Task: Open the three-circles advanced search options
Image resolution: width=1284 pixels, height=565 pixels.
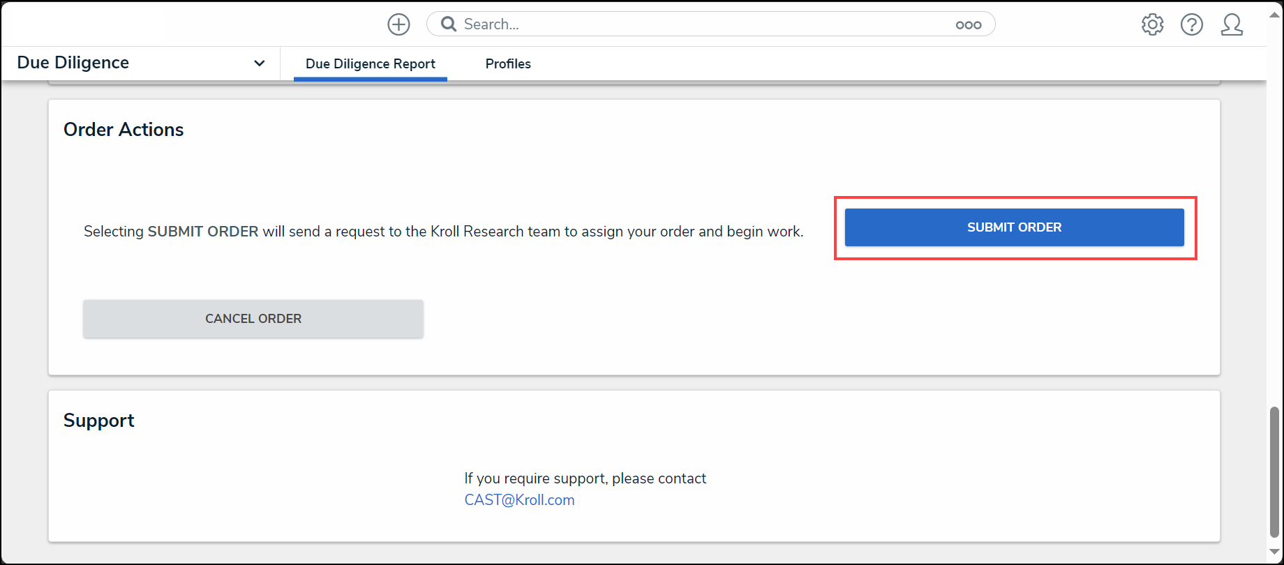Action: click(x=969, y=25)
